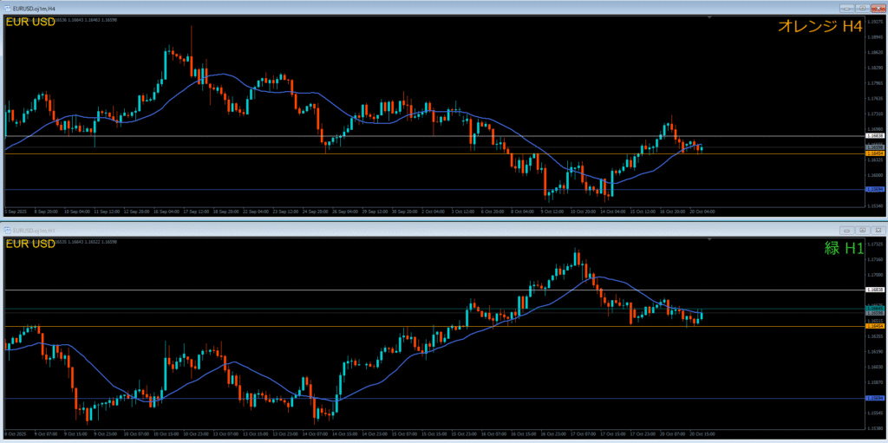Click the EUR USD label in the H4 chart
This screenshot has width=888, height=443.
click(x=30, y=23)
